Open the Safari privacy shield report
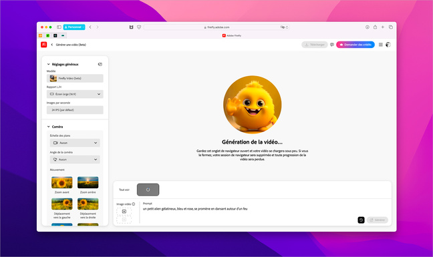The height and width of the screenshot is (257, 433). point(139,27)
